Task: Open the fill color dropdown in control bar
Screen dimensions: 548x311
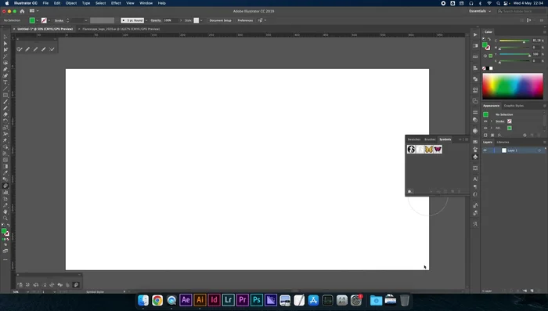Action: click(37, 20)
